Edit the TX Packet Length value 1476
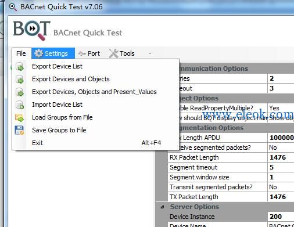Image resolution: width=294 pixels, height=227 pixels. pyautogui.click(x=281, y=197)
